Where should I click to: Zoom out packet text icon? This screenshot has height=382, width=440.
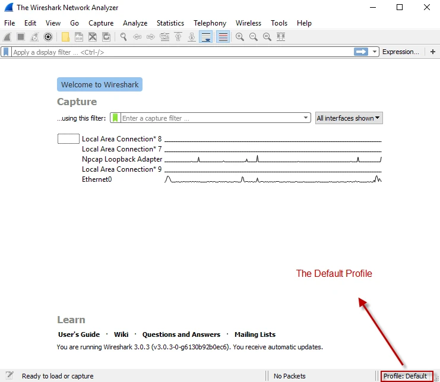pos(254,37)
